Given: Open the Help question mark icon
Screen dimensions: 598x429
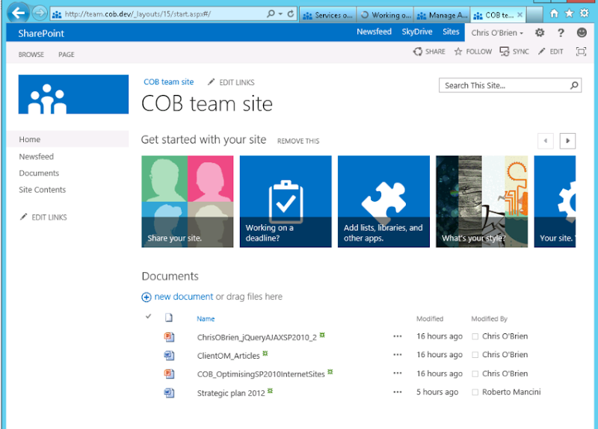Looking at the screenshot, I should [561, 33].
